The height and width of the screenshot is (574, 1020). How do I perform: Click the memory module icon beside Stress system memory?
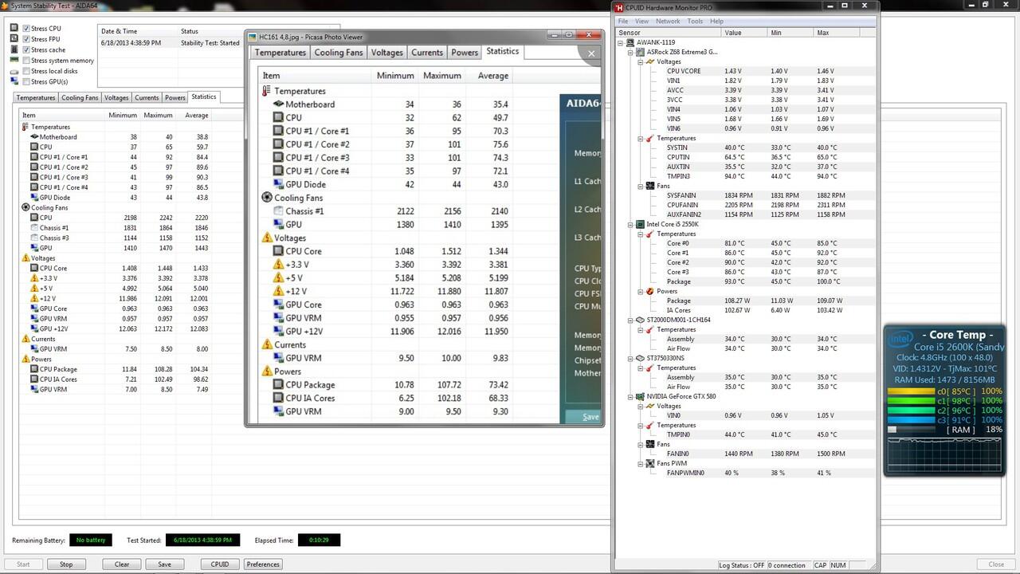[x=14, y=61]
